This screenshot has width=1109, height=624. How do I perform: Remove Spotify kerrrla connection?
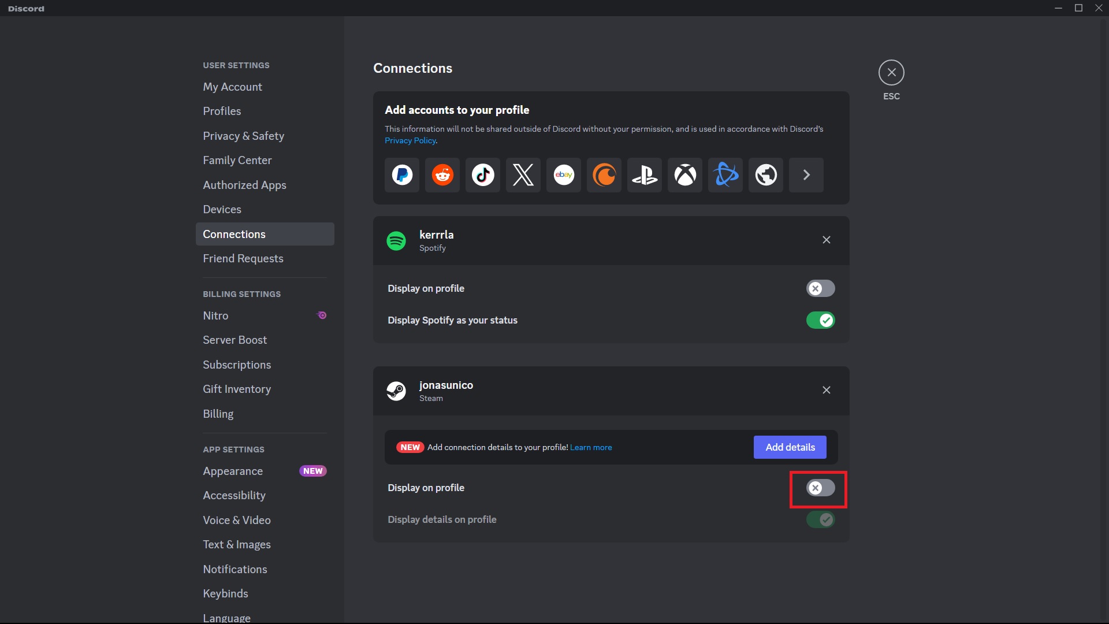tap(827, 240)
